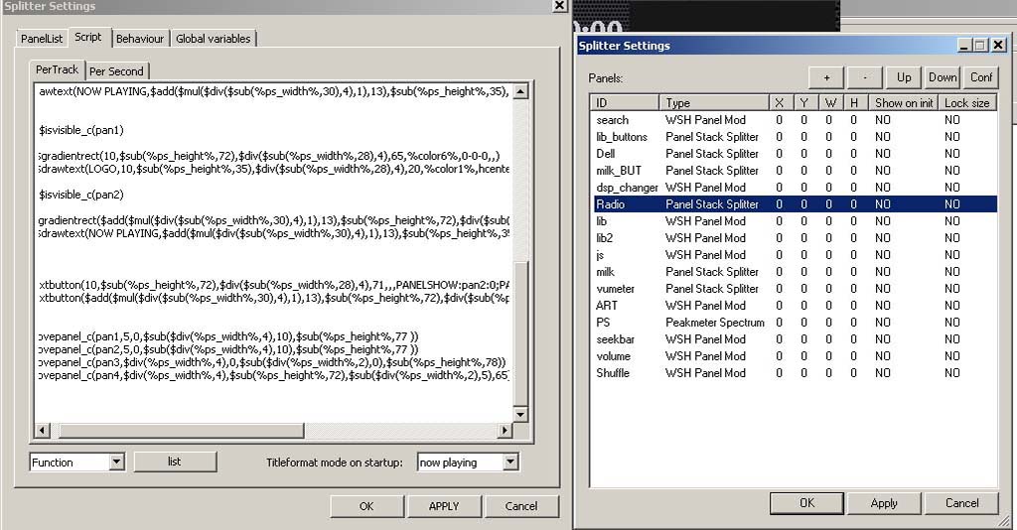This screenshot has height=530, width=1017.
Task: Switch to the PanelList tab
Action: tap(42, 39)
